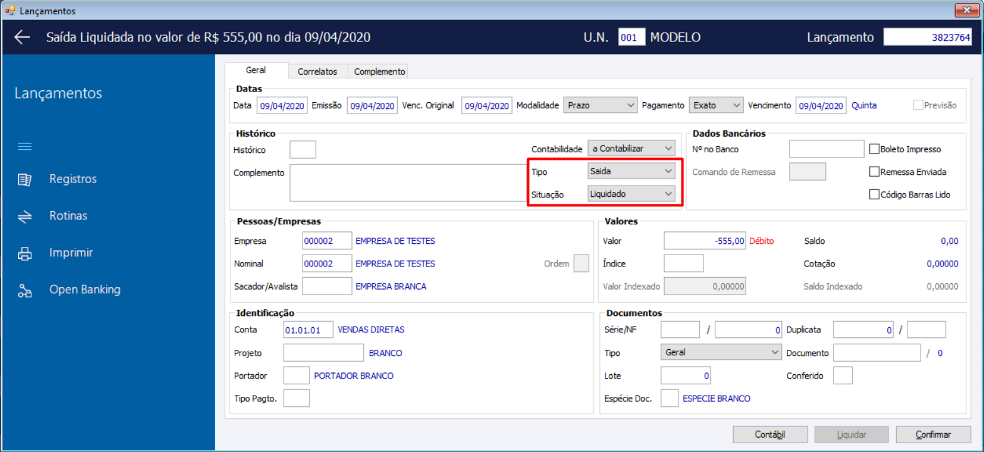Click the Confirmar button
Image resolution: width=984 pixels, height=452 pixels.
click(x=933, y=434)
